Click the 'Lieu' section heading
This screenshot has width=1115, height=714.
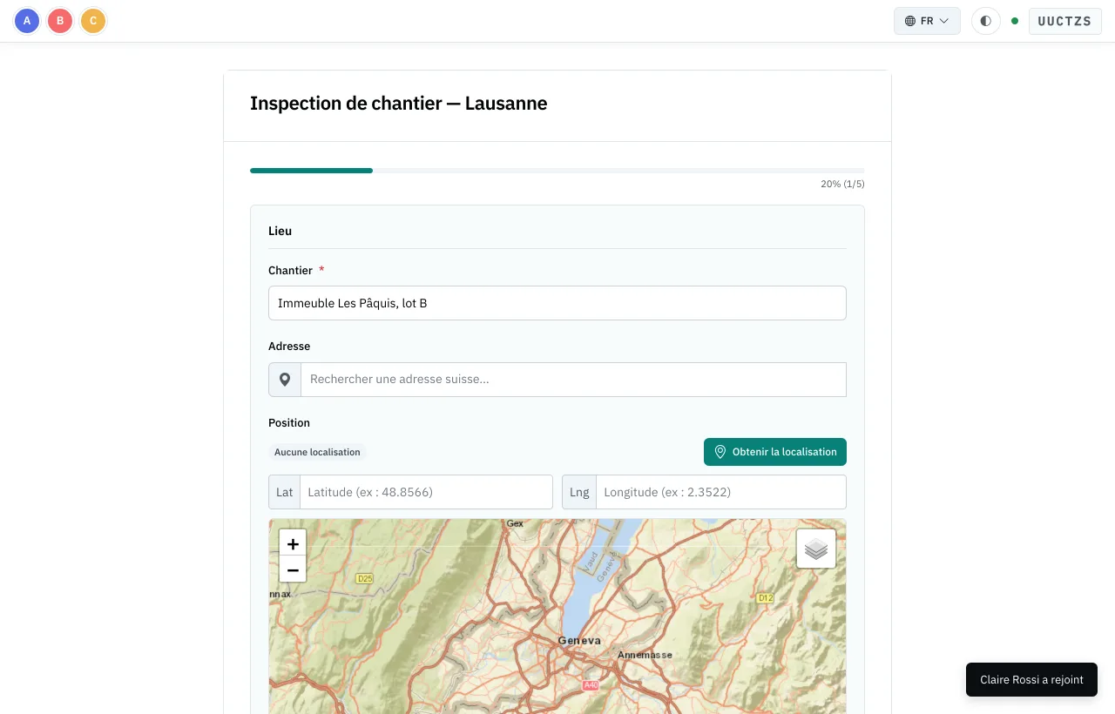(280, 231)
